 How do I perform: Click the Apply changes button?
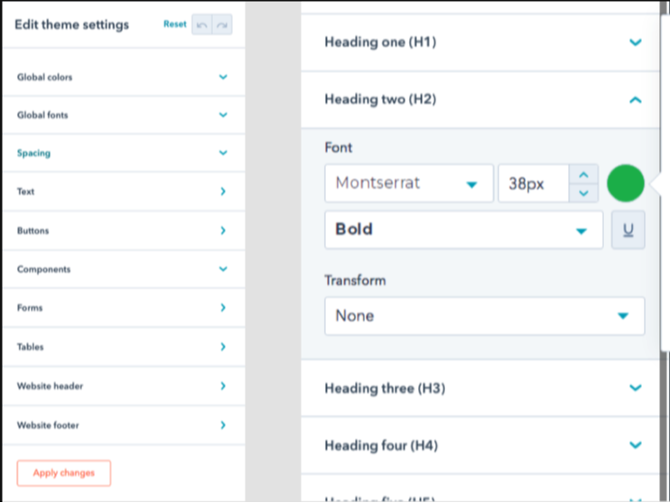(x=64, y=473)
